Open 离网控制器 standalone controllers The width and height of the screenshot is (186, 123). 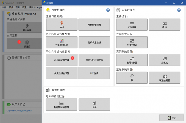[132, 60]
